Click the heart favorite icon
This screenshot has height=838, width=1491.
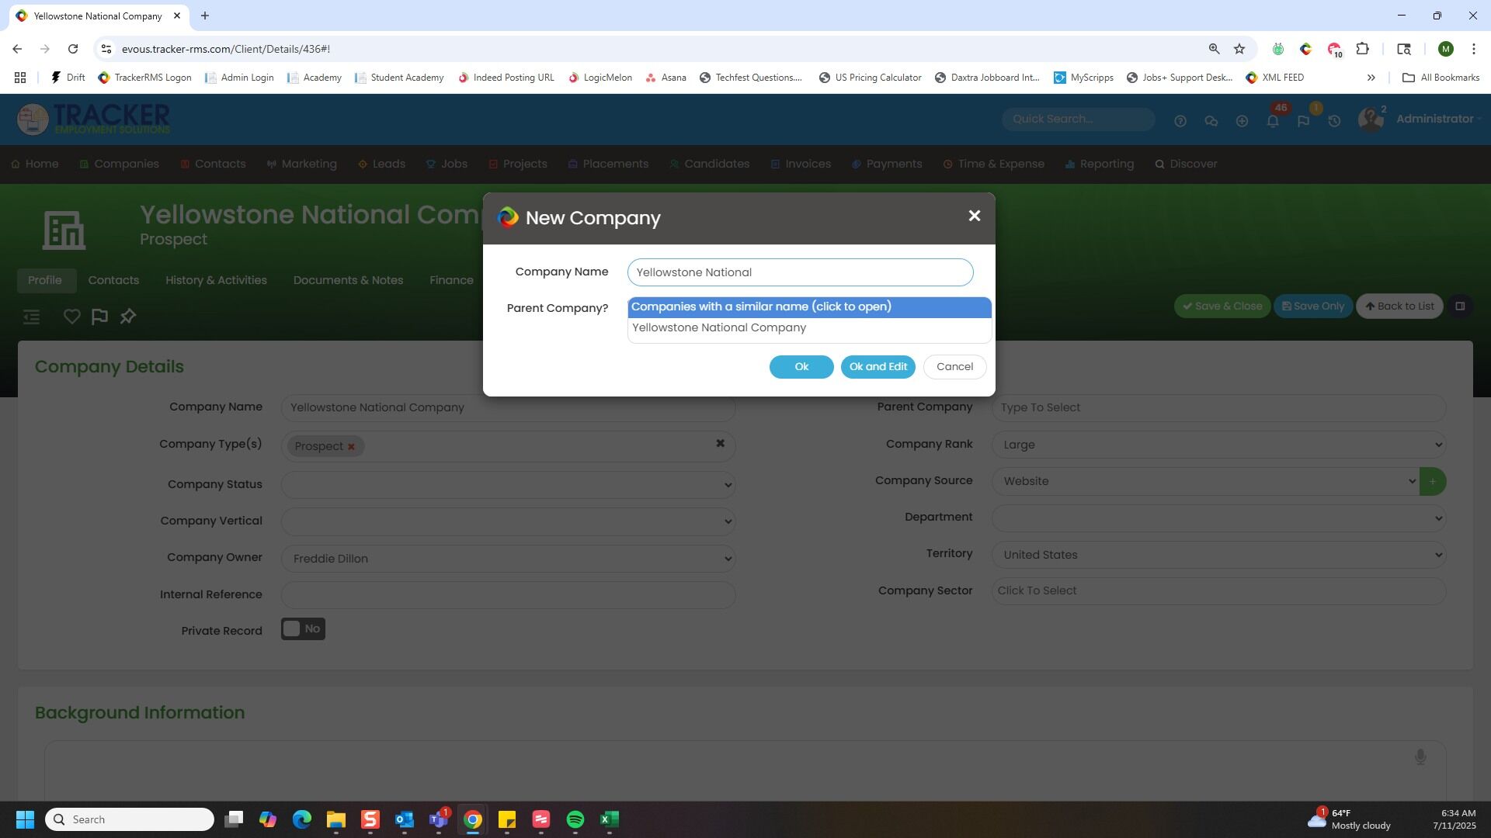pyautogui.click(x=71, y=317)
